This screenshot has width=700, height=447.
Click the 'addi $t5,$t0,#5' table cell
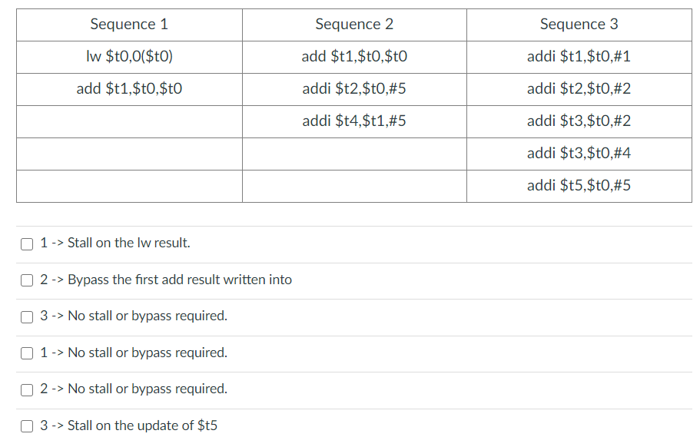coord(579,186)
